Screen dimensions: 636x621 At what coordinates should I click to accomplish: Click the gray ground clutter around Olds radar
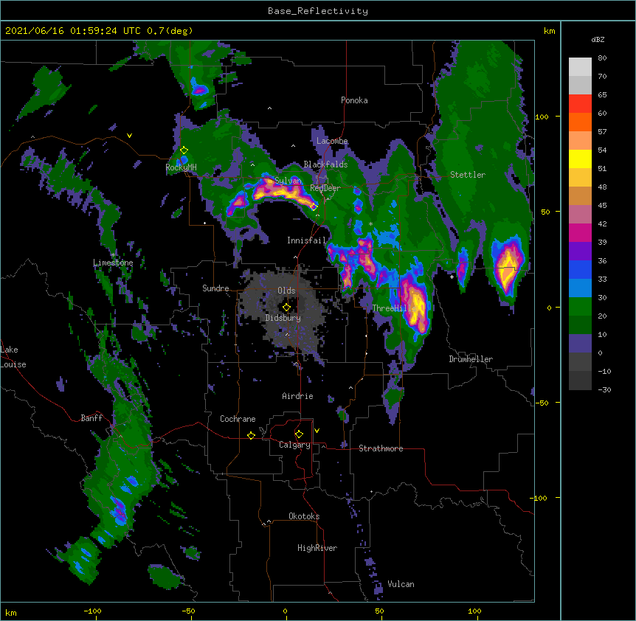pos(284,308)
